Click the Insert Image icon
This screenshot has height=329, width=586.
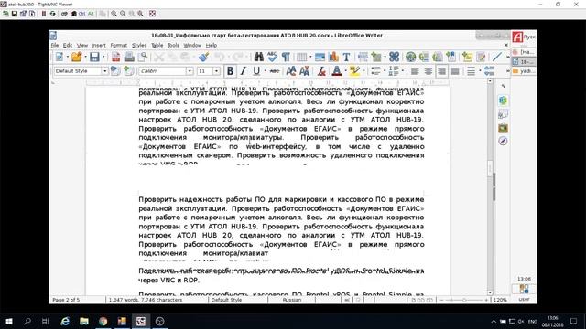320,57
